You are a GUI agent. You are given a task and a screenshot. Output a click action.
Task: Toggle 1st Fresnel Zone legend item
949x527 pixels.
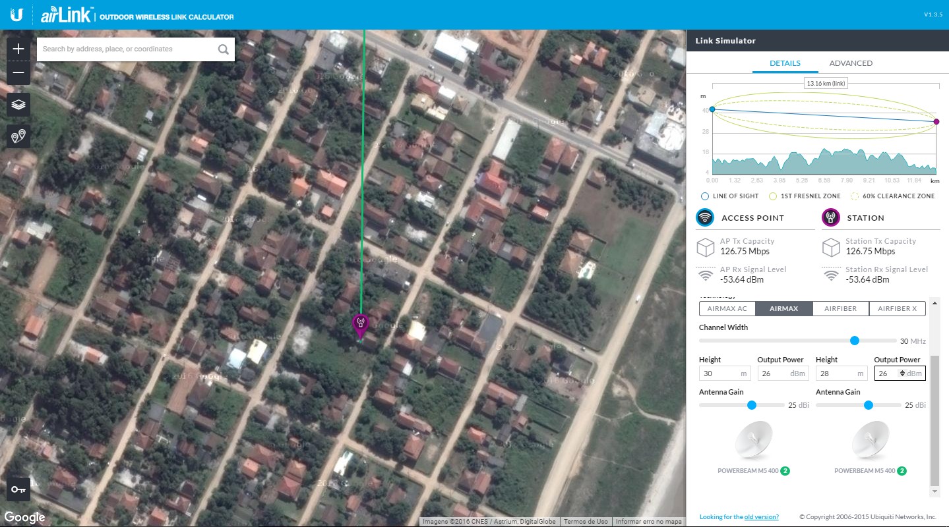pos(805,196)
